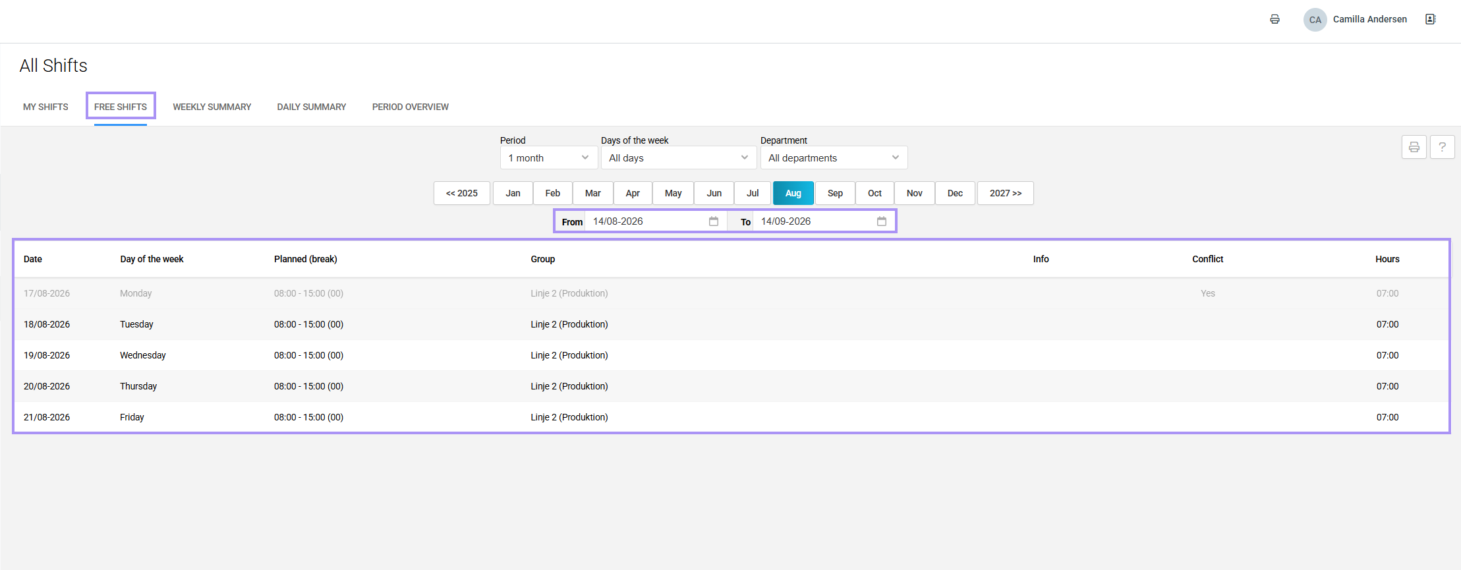The image size is (1461, 570).
Task: Select the 18/08-2026 Tuesday shift row
Action: (x=731, y=324)
